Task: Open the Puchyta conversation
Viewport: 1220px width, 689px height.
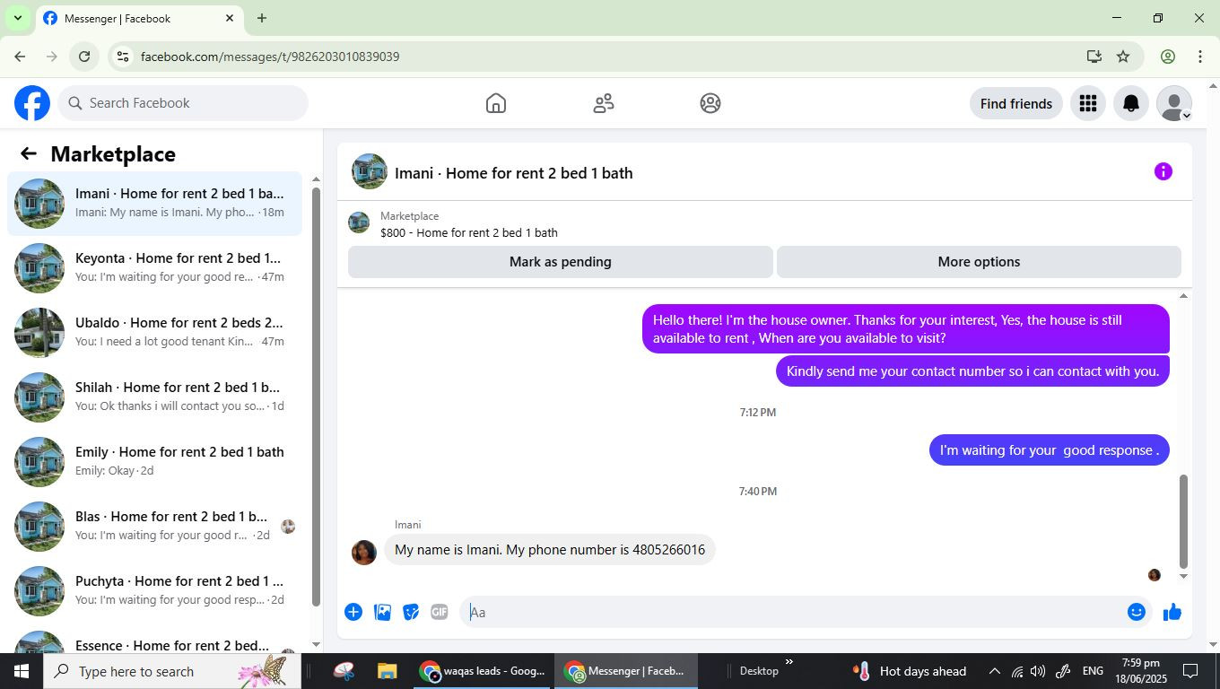Action: [154, 591]
